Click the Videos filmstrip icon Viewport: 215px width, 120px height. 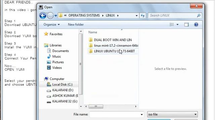coord(49,67)
